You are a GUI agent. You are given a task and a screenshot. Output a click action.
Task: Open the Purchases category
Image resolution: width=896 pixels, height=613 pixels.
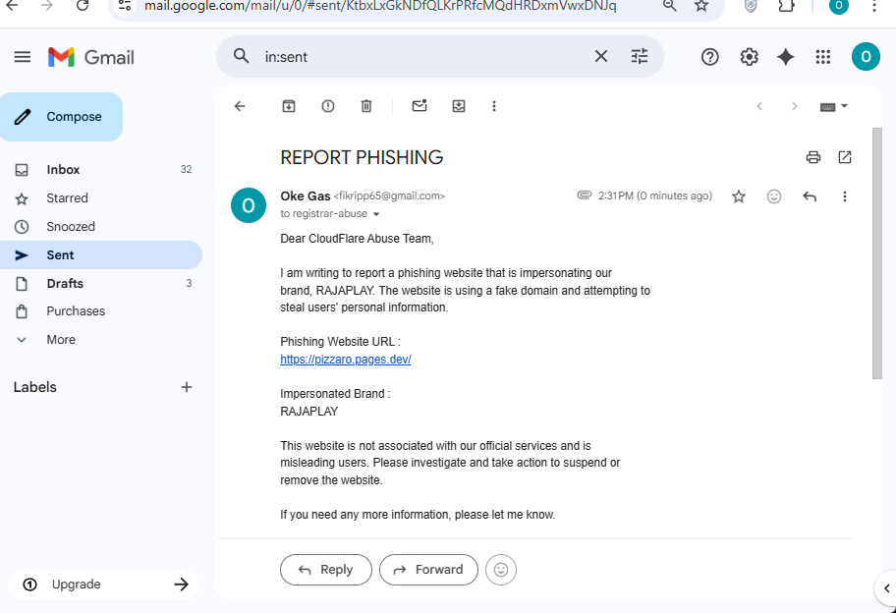[101, 311]
